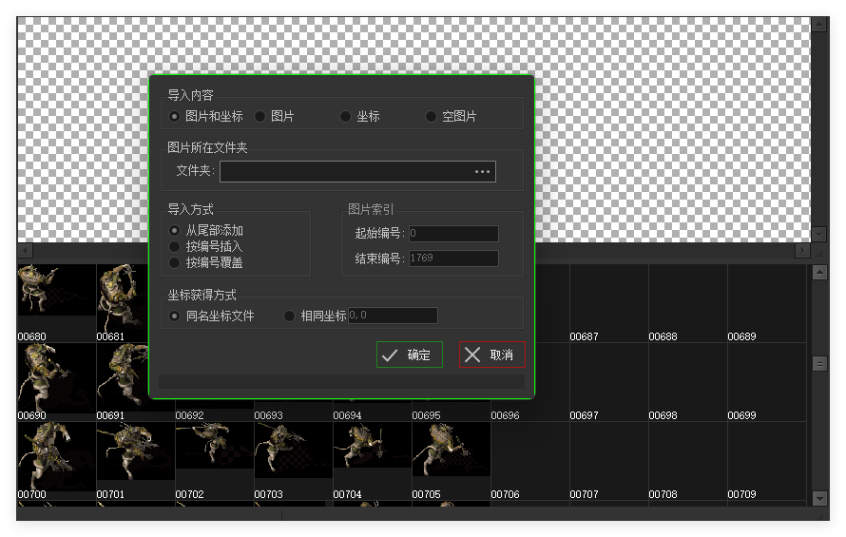Select empty frame 00706
Screen dimensions: 846x537
tap(529, 461)
